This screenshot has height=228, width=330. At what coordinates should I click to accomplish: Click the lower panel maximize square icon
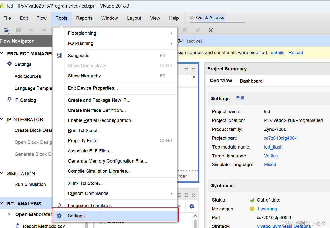pos(179,195)
